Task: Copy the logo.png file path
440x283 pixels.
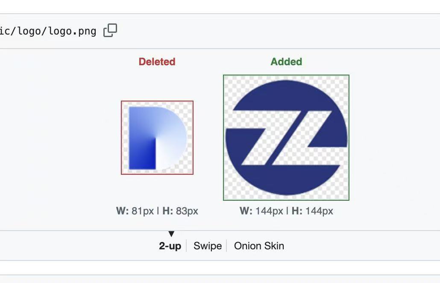Action: click(x=110, y=30)
